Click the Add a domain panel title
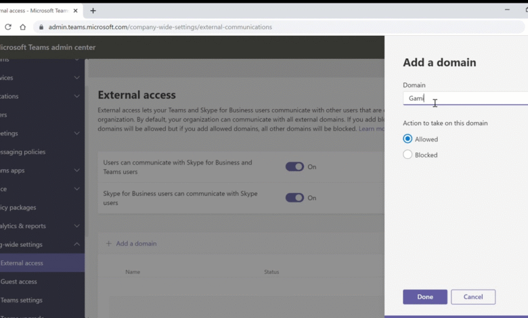 point(439,62)
